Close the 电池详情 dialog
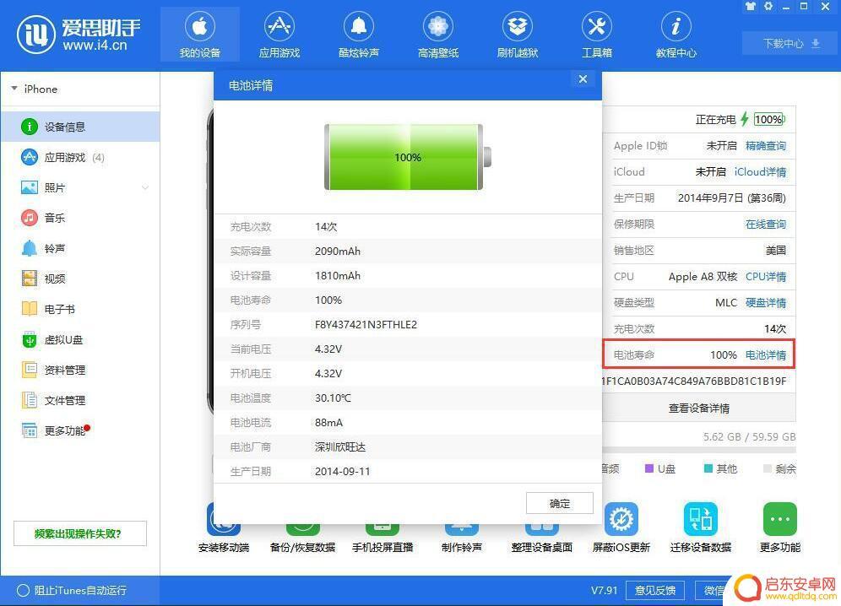841x606 pixels. [x=583, y=79]
